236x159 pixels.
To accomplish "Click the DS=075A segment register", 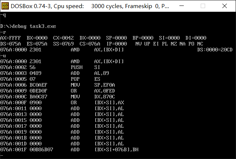I will 10,44.
